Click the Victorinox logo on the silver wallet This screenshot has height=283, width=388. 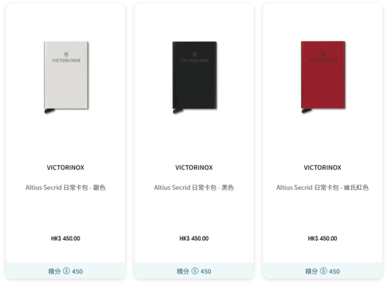coord(66,58)
